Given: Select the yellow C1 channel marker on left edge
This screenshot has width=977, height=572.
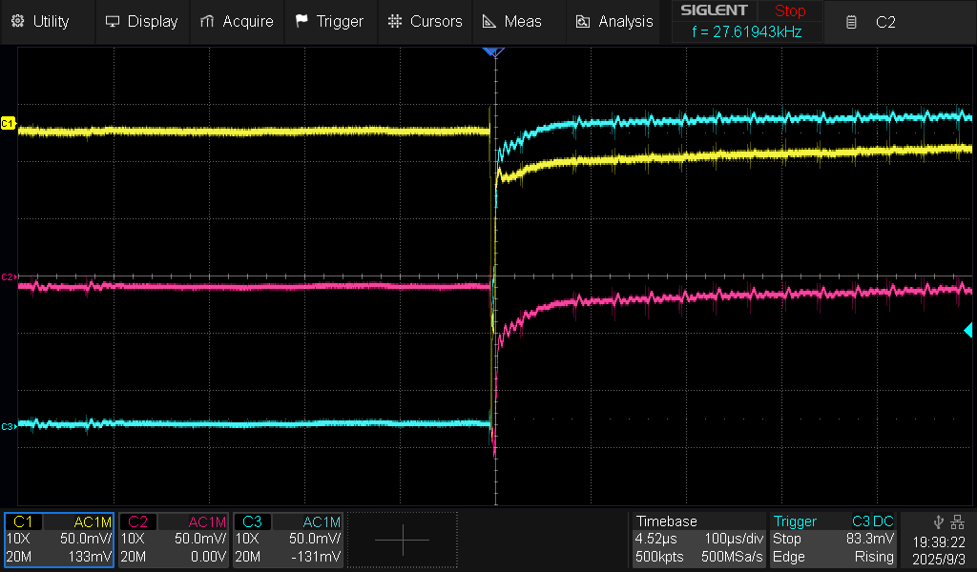Looking at the screenshot, I should click(9, 124).
